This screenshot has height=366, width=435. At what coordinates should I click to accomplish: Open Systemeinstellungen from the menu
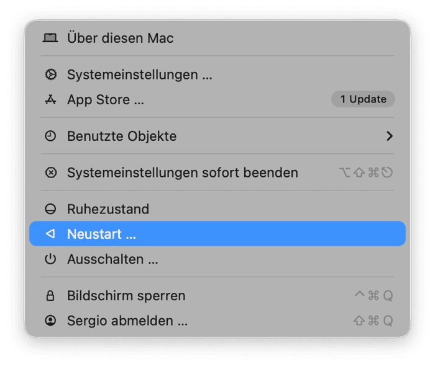[x=140, y=75]
